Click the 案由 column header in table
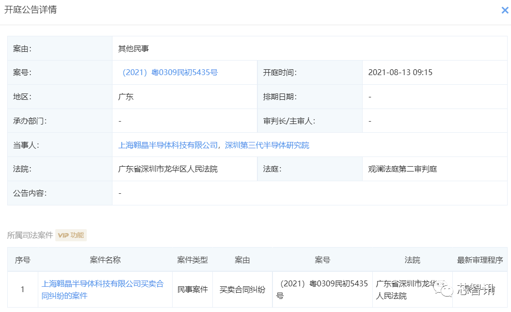Viewport: 511px width, 312px height. (242, 260)
